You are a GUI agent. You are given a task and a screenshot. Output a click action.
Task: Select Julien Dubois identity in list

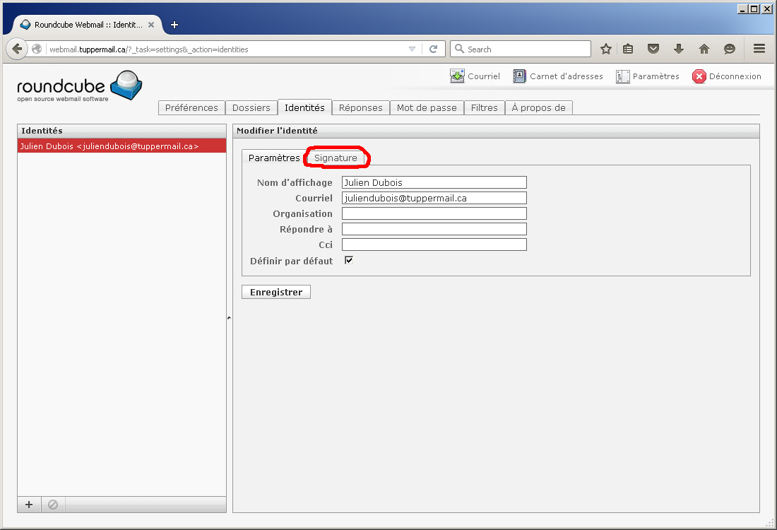(x=109, y=146)
